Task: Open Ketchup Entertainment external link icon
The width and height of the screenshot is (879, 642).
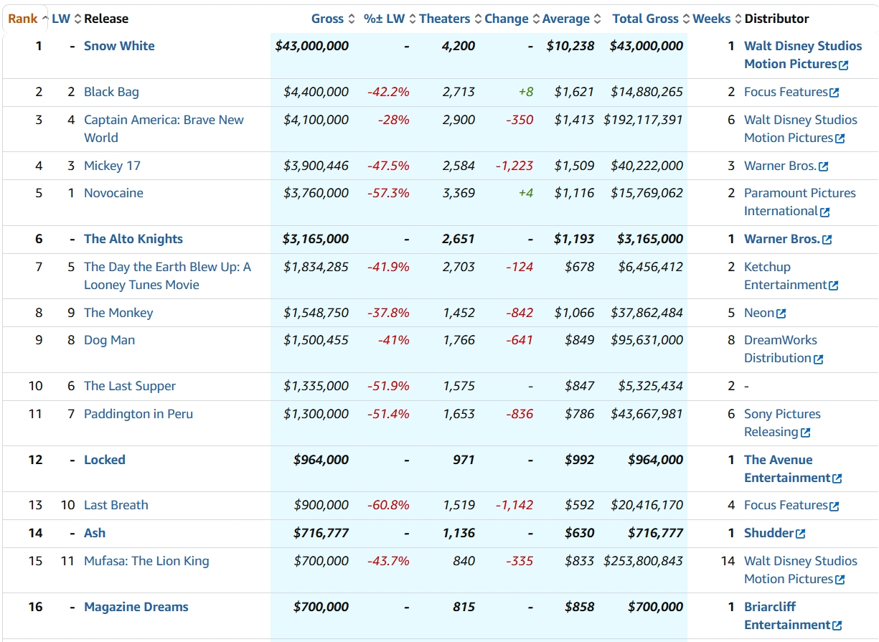Action: click(833, 285)
